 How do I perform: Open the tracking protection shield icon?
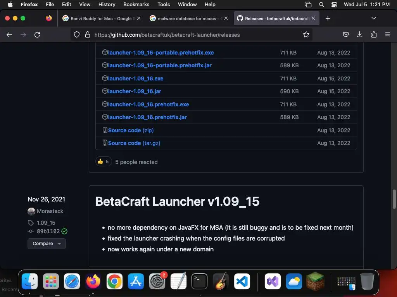click(77, 34)
